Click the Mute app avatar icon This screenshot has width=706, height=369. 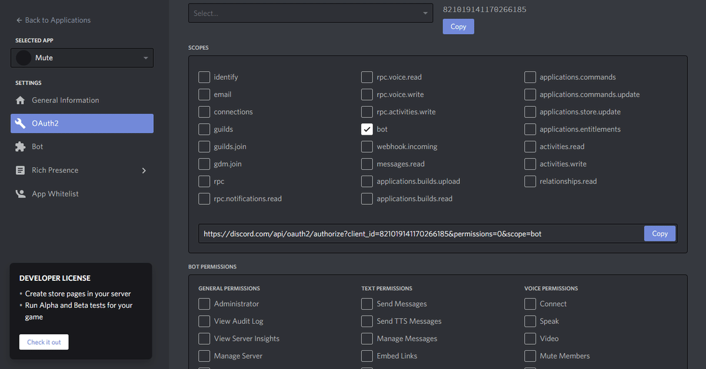point(24,58)
